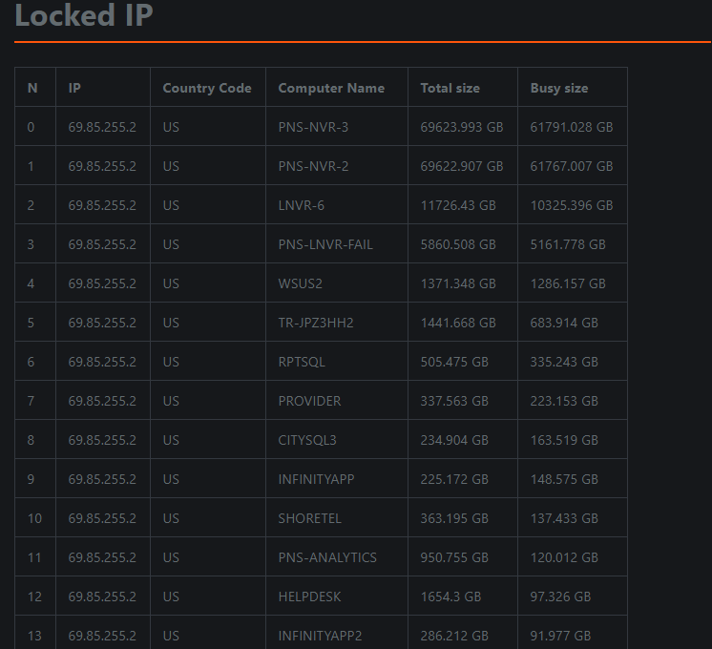Click the Total size column header

tap(450, 88)
